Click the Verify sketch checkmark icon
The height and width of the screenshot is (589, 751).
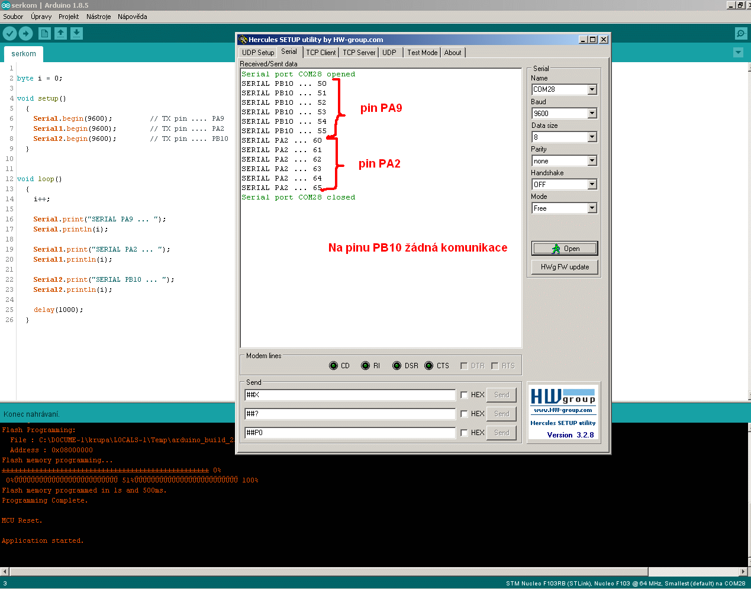(10, 34)
